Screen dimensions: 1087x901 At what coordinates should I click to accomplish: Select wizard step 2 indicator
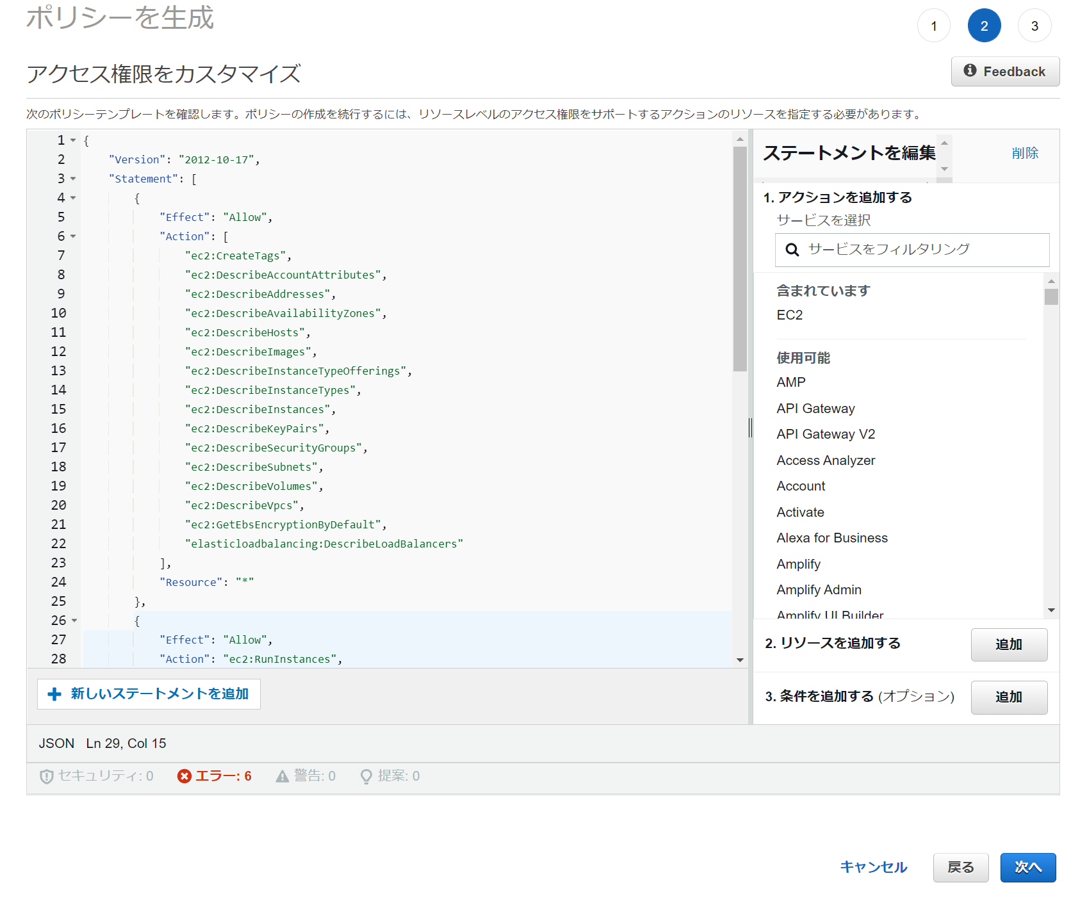pyautogui.click(x=985, y=26)
